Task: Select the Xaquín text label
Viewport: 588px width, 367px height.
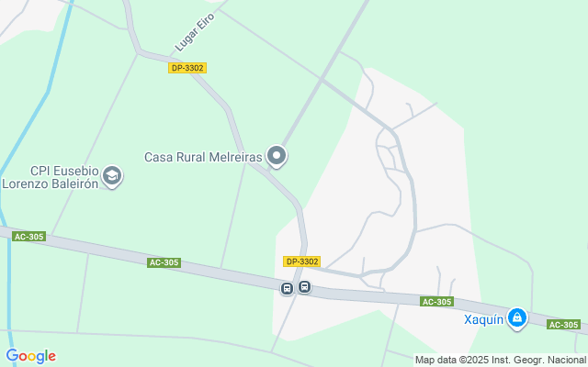Action: click(483, 319)
